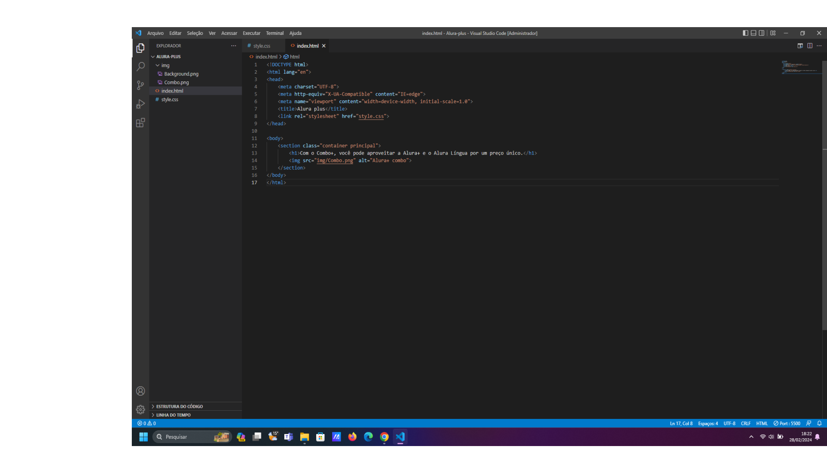Open Microsoft Store from the taskbar

click(320, 437)
